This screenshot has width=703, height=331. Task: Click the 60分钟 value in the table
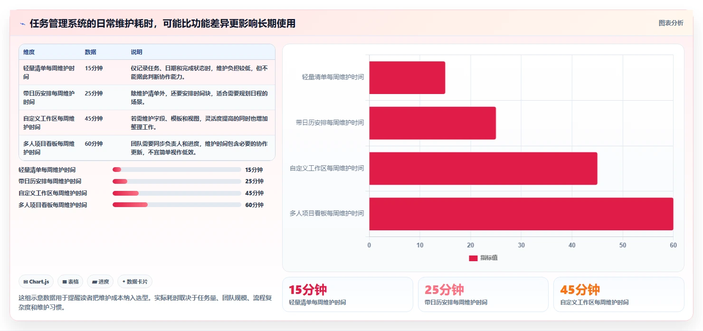(x=94, y=144)
